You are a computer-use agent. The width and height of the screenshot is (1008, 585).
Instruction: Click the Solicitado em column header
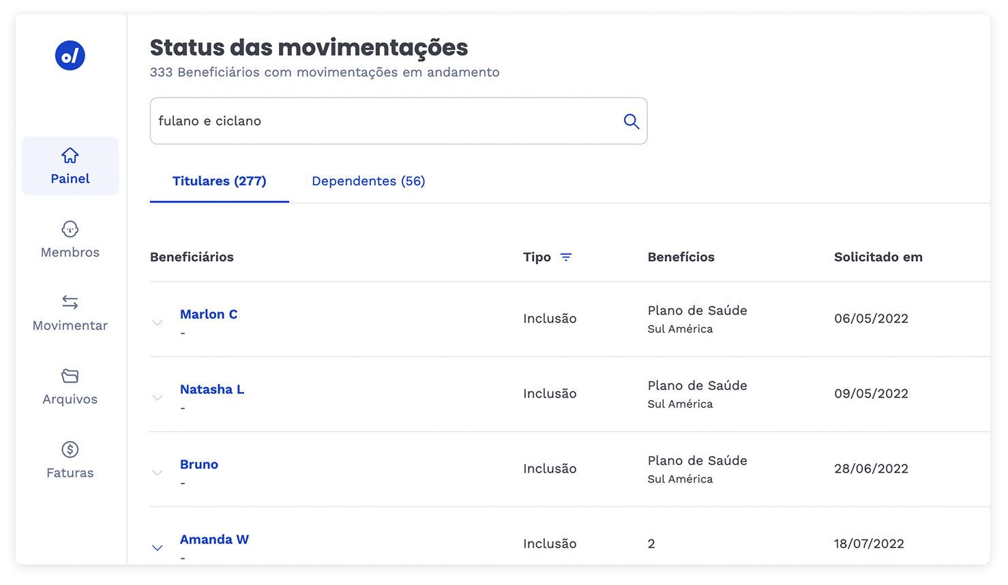(878, 257)
